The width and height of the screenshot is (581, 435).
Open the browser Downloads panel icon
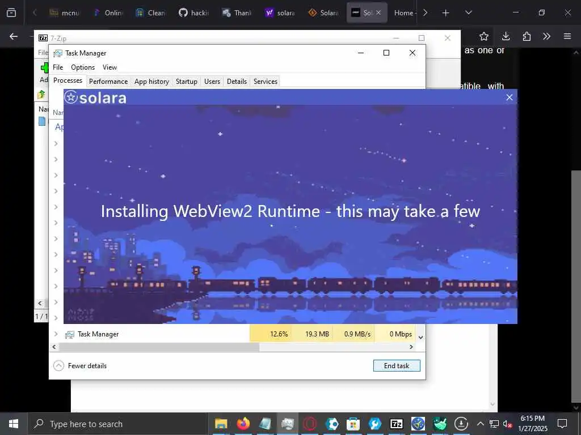(x=506, y=36)
